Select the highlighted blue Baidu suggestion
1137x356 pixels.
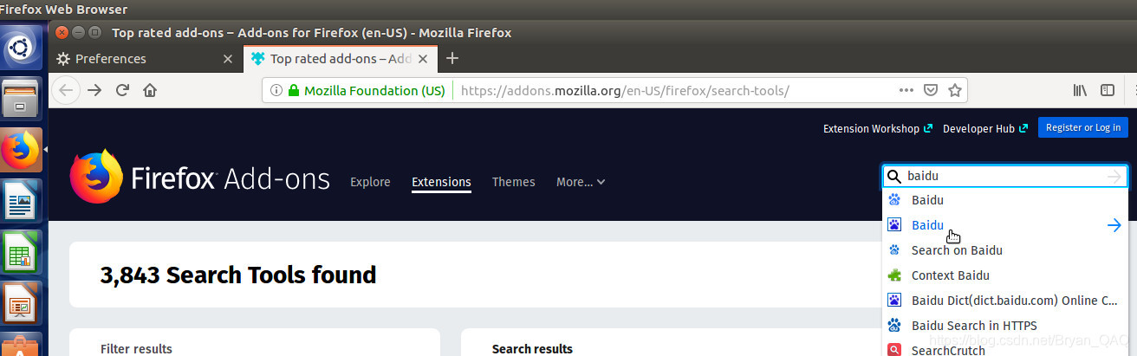tap(1005, 225)
